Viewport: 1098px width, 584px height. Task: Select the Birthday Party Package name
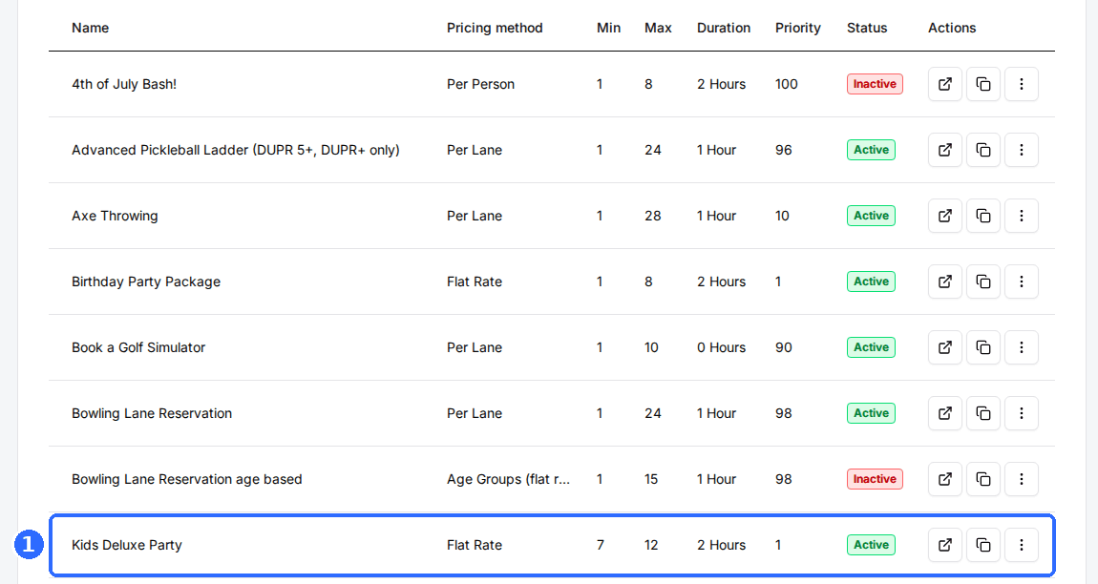(146, 282)
